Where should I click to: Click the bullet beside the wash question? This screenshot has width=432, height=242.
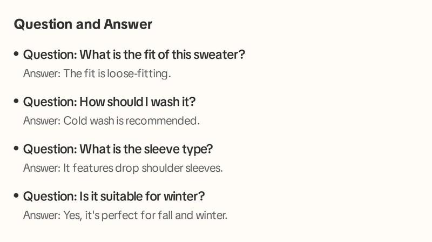[x=16, y=101]
